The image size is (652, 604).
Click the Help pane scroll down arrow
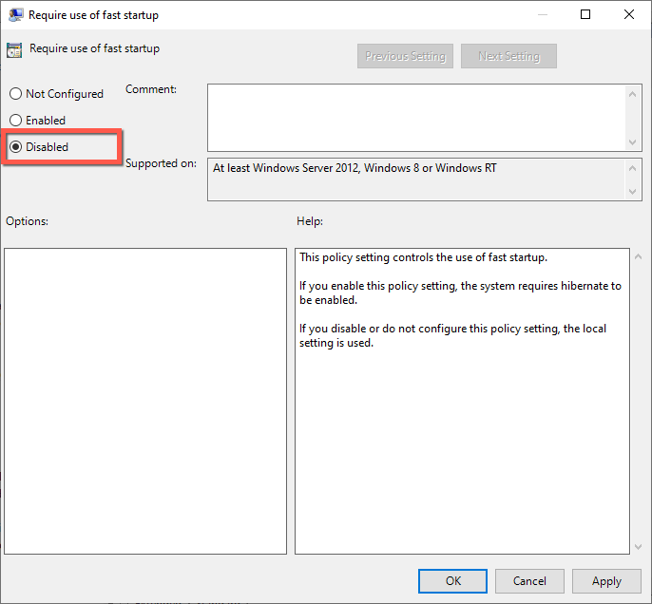point(637,546)
